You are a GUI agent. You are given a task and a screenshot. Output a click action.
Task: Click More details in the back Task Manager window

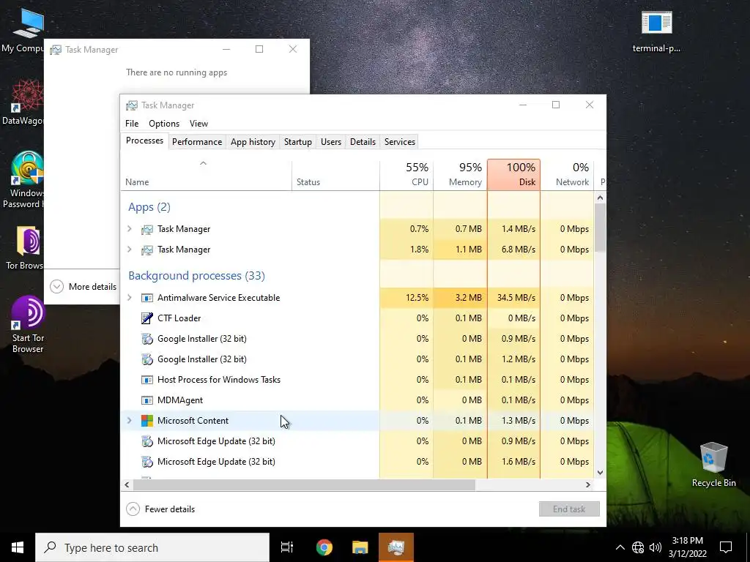point(83,287)
